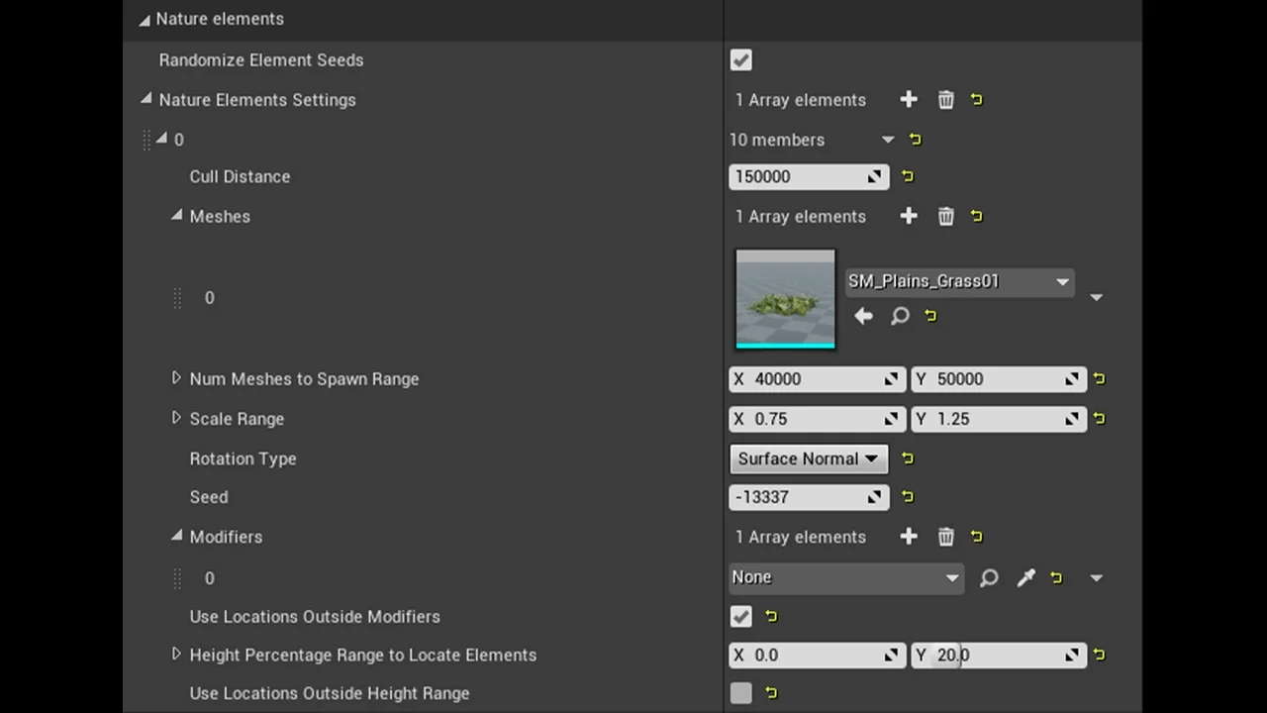Reset the Seed value with revert icon
The width and height of the screenshot is (1267, 713).
[908, 497]
